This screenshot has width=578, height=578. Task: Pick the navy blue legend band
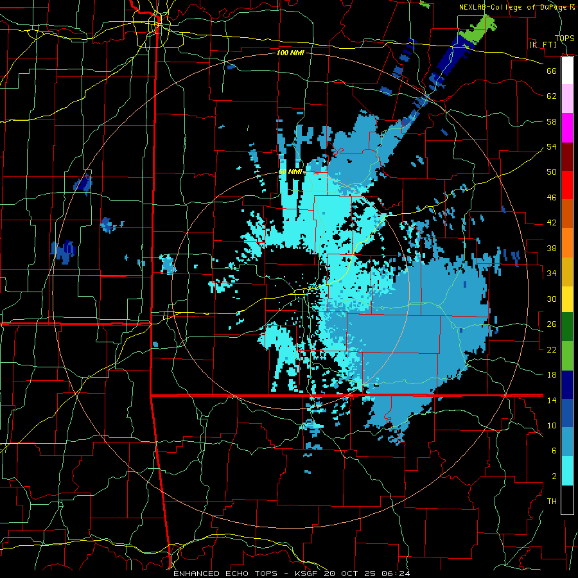coord(567,385)
